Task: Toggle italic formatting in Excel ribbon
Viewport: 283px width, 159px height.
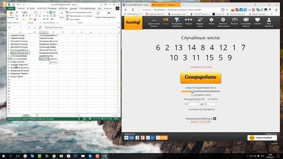Action: (x=27, y=16)
